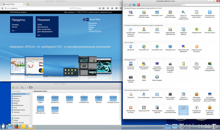Open the Bluetooth settings module
The image size is (220, 130).
pos(130,47)
